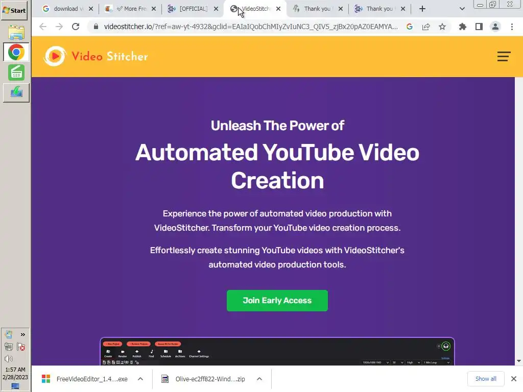This screenshot has width=523, height=392.
Task: Expand options for FreeVideoEditor exe download
Action: 140,379
